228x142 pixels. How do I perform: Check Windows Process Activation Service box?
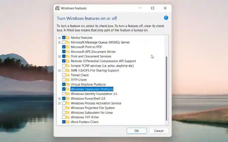64,103
